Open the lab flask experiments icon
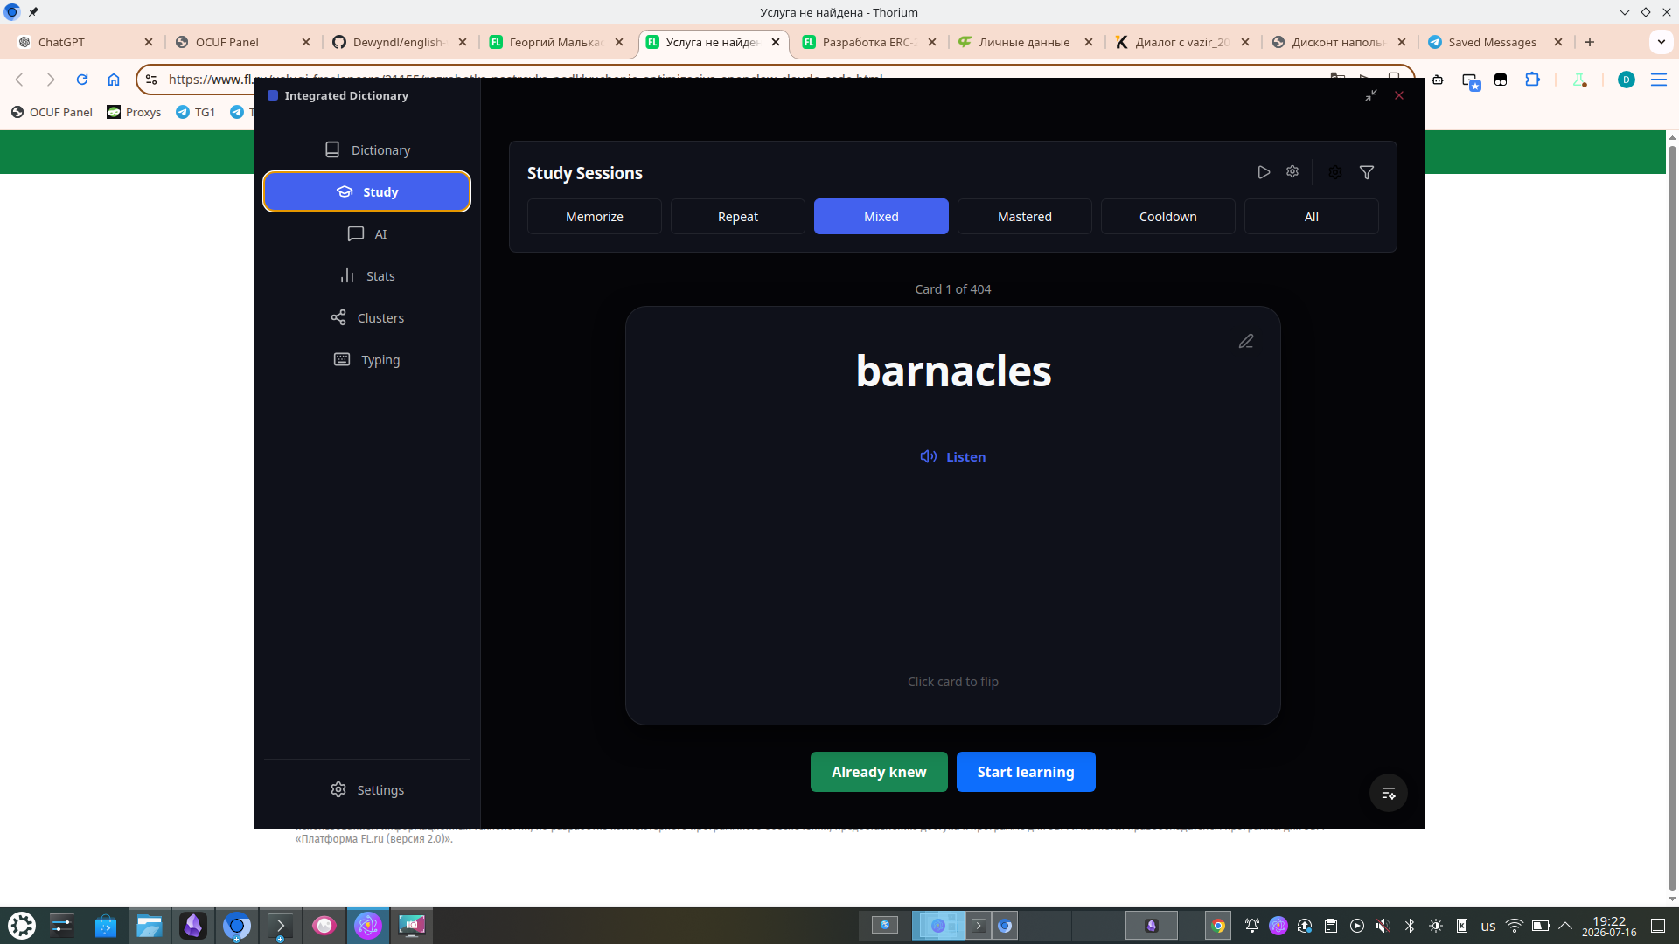 point(1579,80)
